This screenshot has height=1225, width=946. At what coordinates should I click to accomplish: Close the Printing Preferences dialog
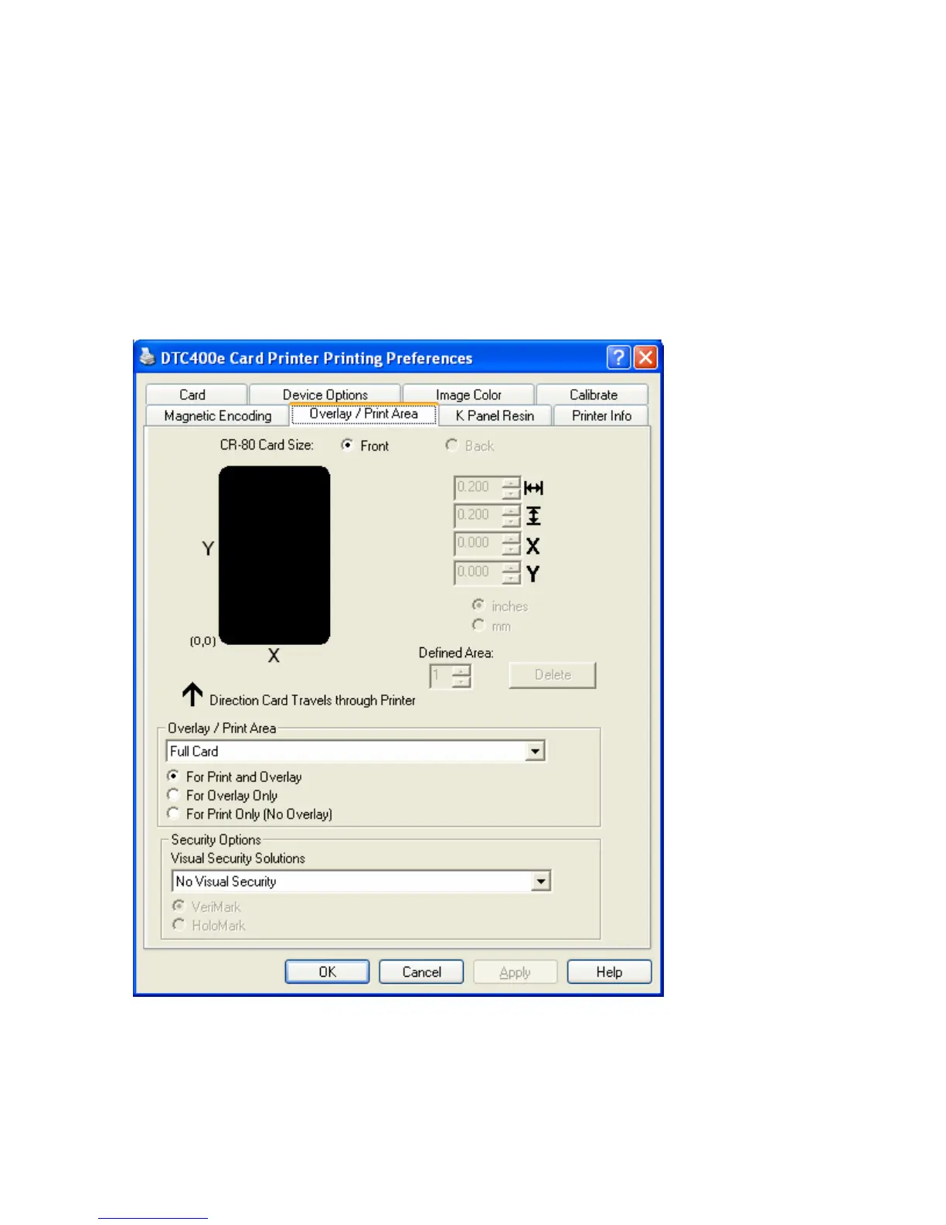pos(645,357)
